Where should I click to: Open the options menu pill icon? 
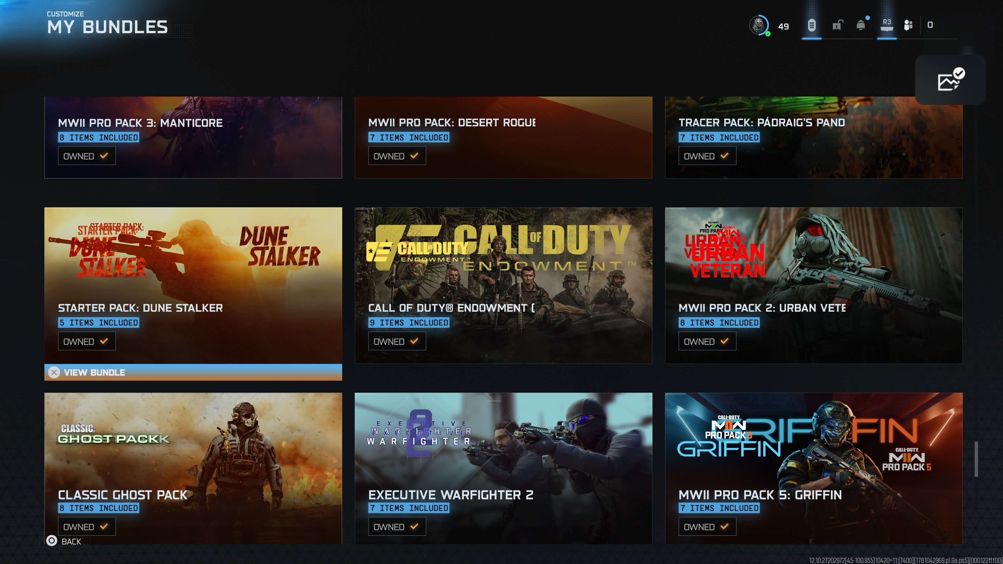click(x=812, y=25)
